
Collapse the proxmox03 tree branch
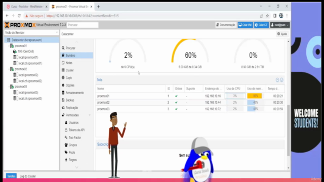coord(9,86)
